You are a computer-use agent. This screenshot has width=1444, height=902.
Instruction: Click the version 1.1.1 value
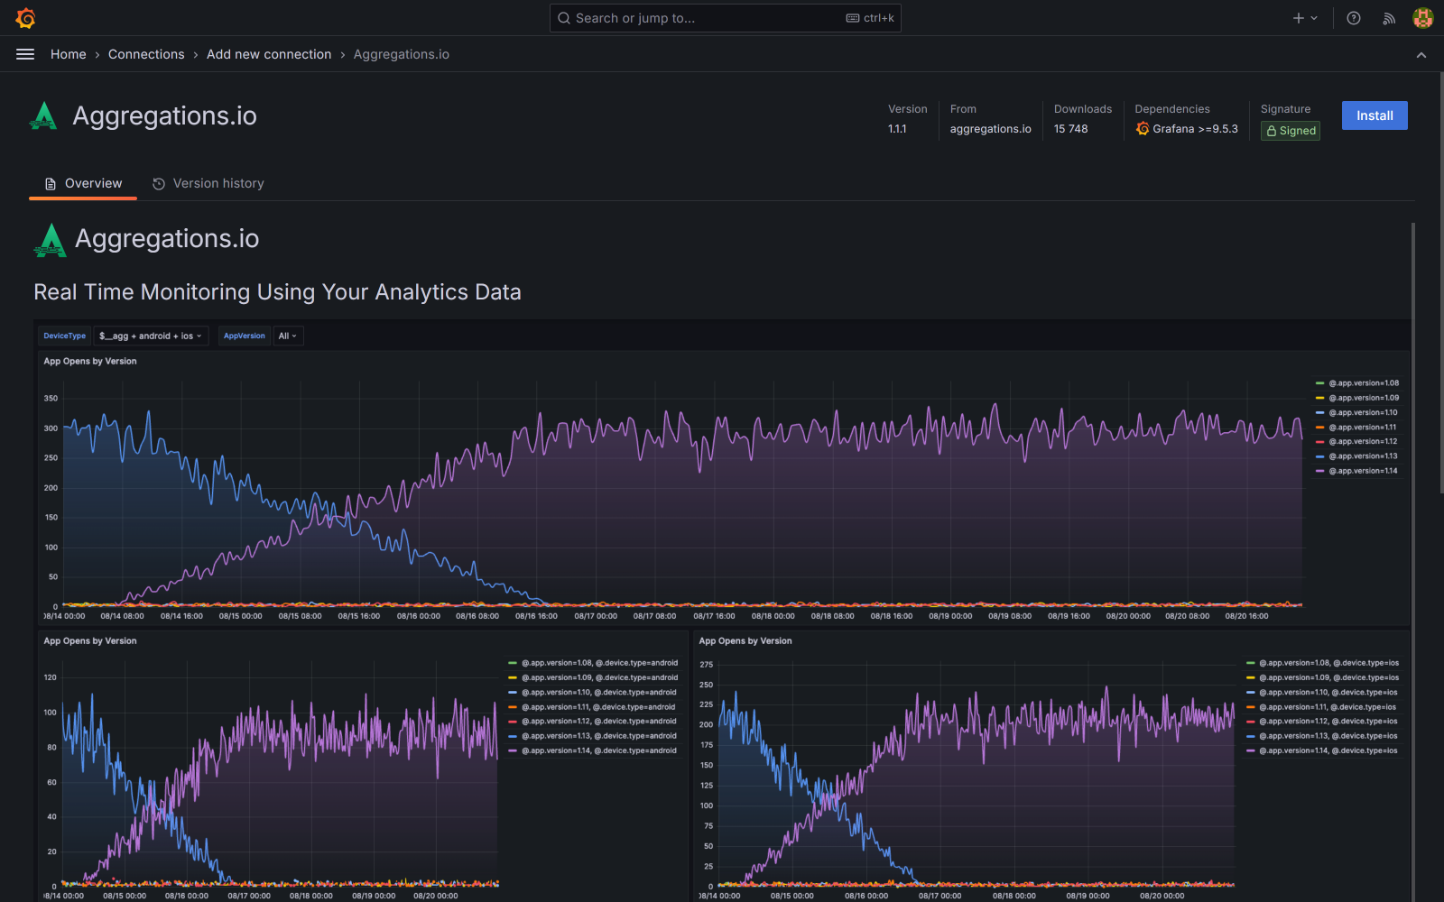pos(897,129)
